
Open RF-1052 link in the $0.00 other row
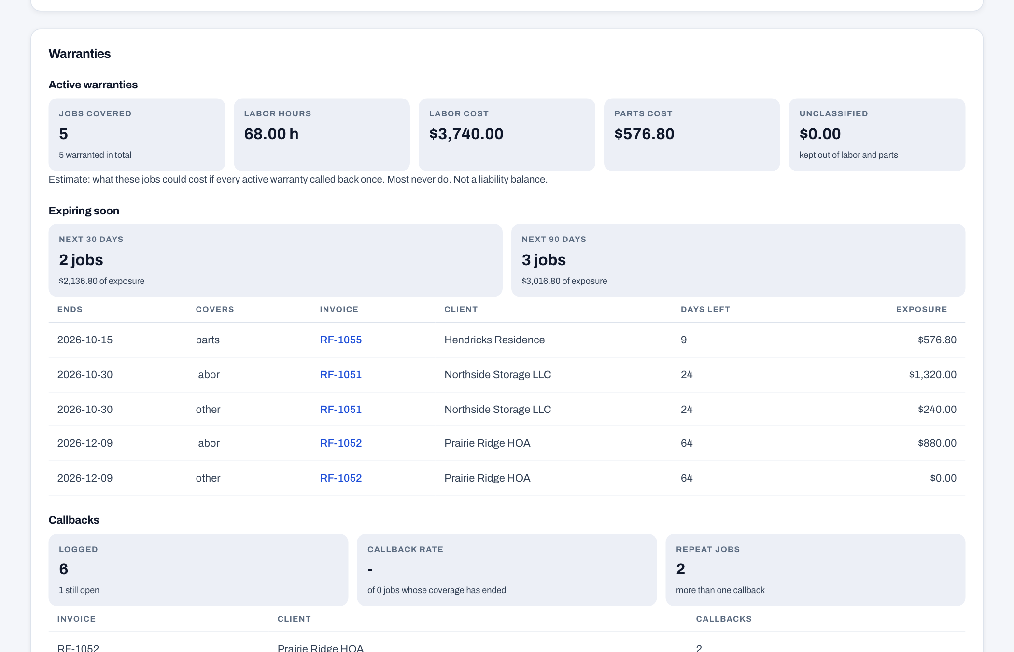[340, 478]
